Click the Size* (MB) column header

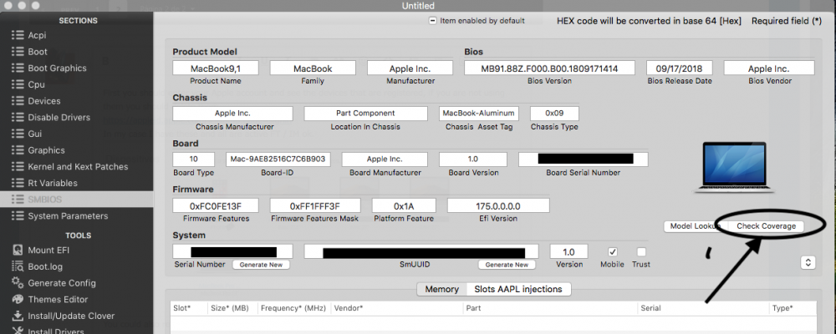click(232, 308)
